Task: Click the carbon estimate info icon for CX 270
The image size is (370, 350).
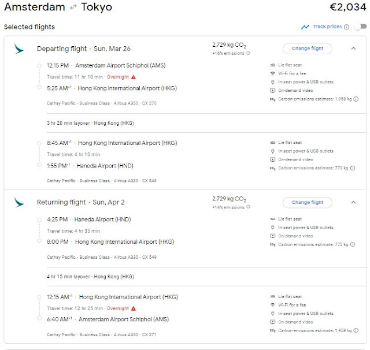Action: click(353, 99)
